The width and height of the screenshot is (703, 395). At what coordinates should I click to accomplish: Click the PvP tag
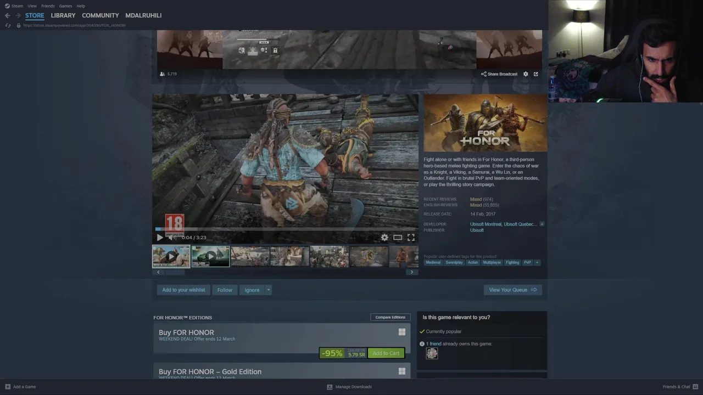pos(527,262)
